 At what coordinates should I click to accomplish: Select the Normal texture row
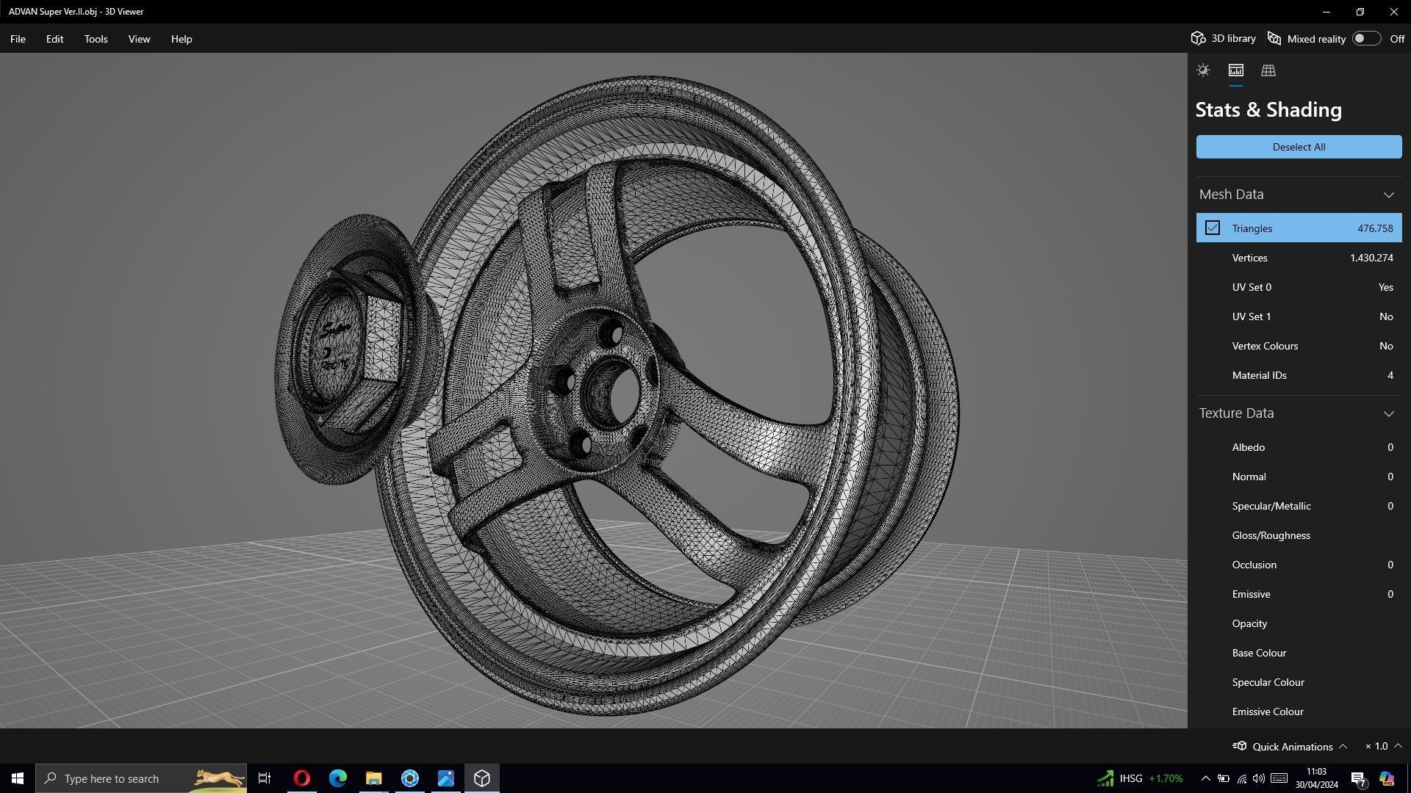coord(1299,477)
